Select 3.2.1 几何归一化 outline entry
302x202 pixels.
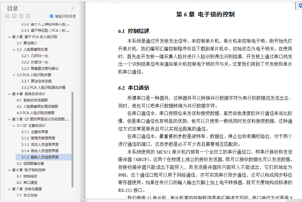coord(35,56)
